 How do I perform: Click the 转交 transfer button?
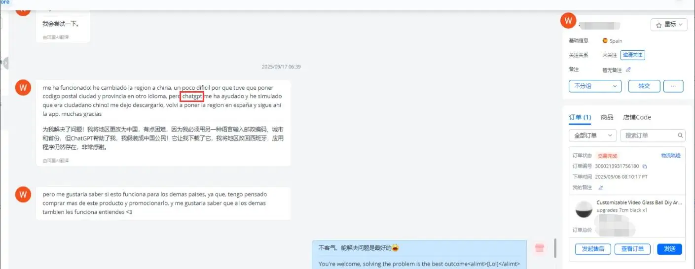pos(644,86)
